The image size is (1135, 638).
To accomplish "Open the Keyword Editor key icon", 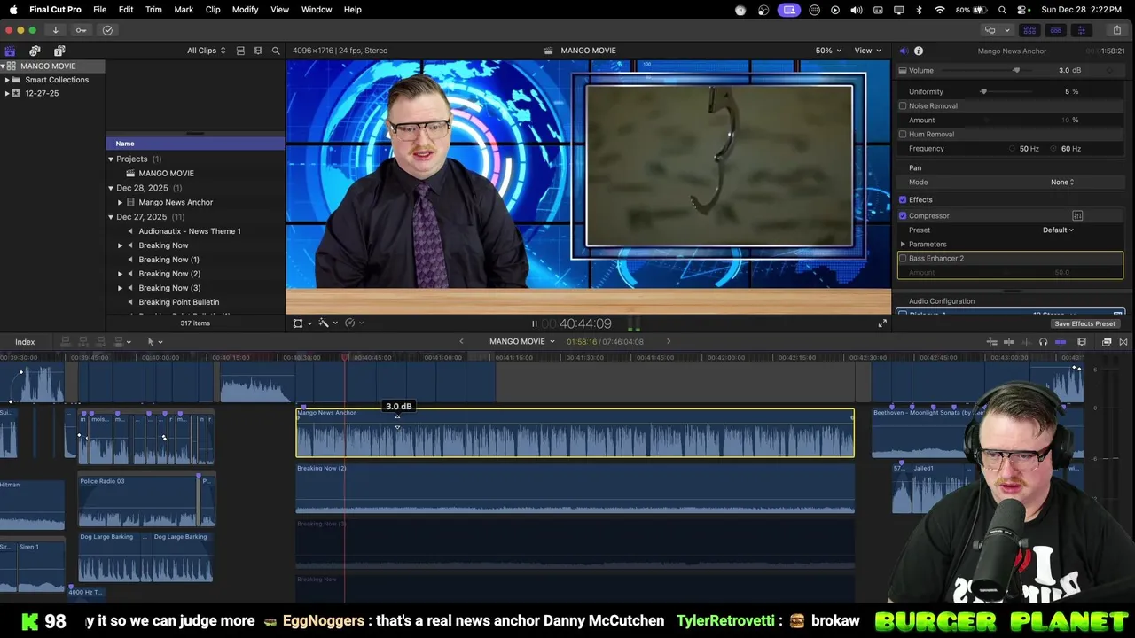I will [x=81, y=30].
